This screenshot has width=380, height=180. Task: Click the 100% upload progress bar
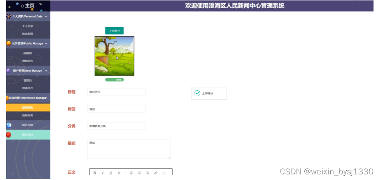[115, 80]
